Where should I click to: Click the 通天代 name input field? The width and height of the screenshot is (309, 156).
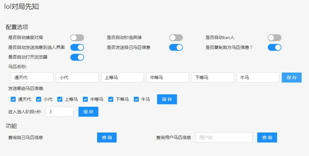(32, 78)
